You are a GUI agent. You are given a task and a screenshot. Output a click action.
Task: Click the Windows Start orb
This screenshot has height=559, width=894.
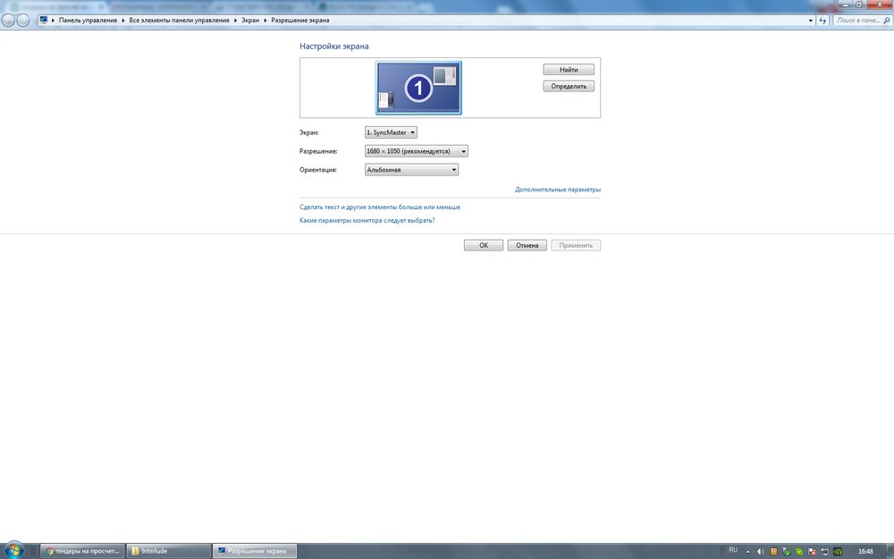click(x=16, y=550)
